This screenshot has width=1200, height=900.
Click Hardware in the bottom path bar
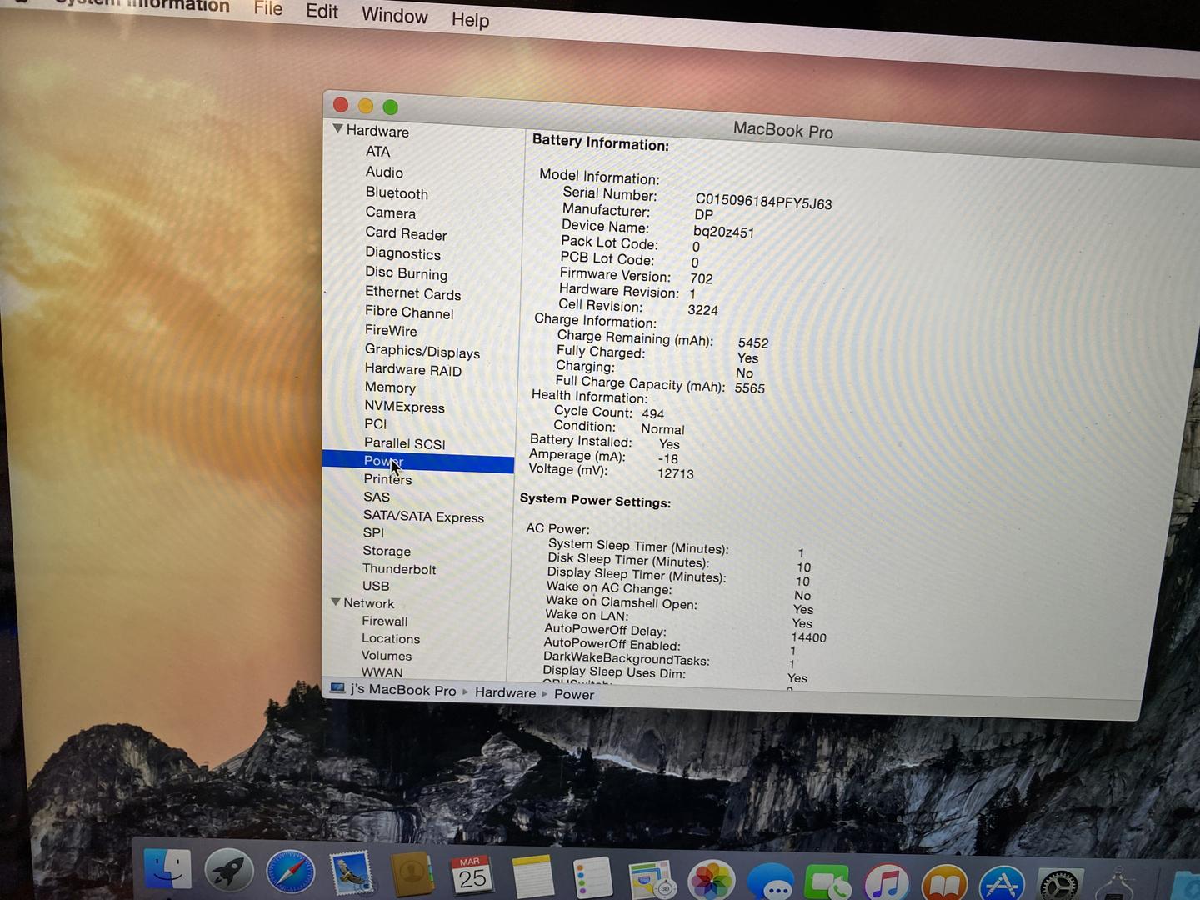(505, 692)
